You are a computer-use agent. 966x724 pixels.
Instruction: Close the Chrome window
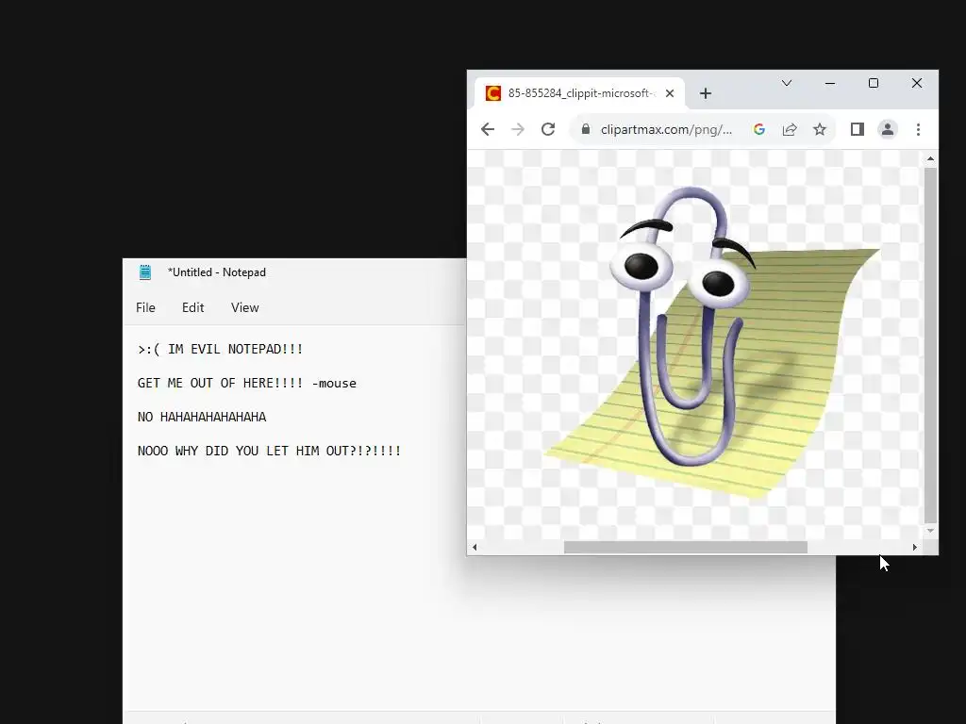(x=917, y=83)
